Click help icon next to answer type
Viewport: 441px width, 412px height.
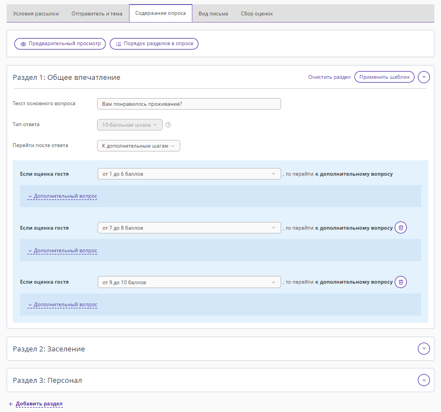coord(169,125)
